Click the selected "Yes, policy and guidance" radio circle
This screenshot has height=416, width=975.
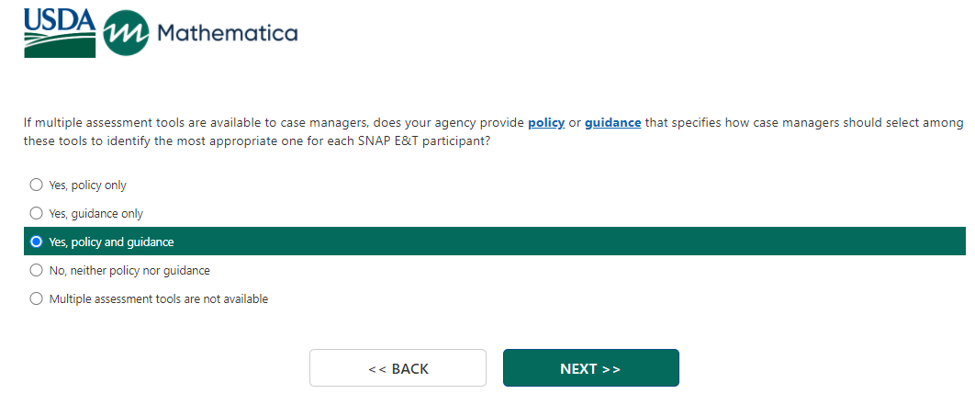37,242
